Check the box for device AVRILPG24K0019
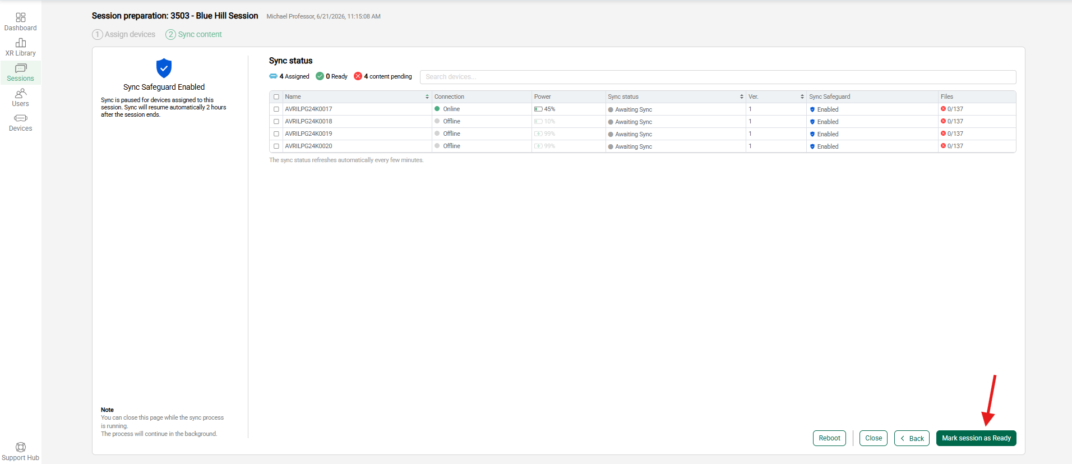This screenshot has height=464, width=1072. click(x=276, y=134)
